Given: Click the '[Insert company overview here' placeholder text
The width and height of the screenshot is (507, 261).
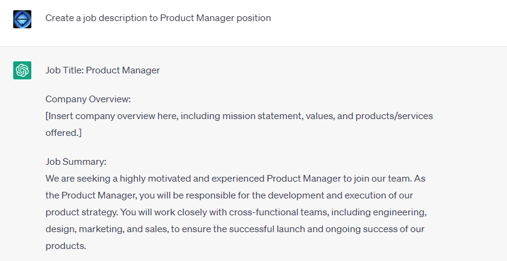Looking at the screenshot, I should 111,116.
